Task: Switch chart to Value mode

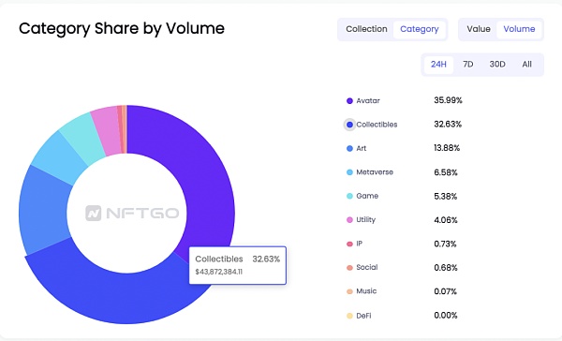Action: [x=479, y=29]
